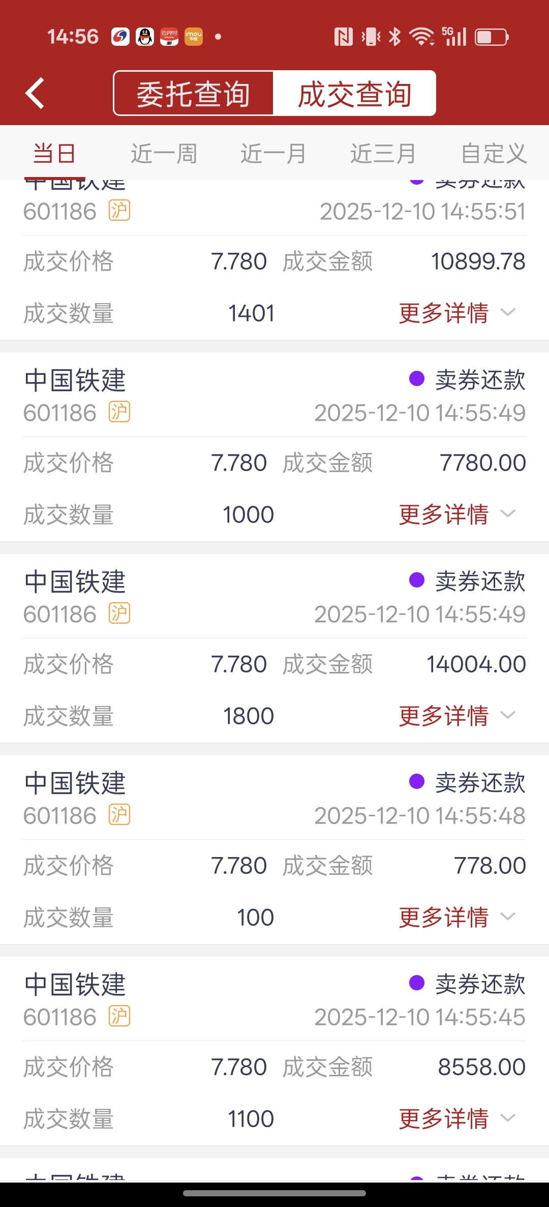
Task: Tap the battery indicator icon
Action: [492, 37]
